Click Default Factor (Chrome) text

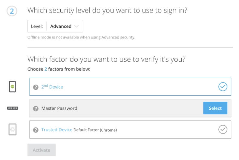tap(95, 130)
